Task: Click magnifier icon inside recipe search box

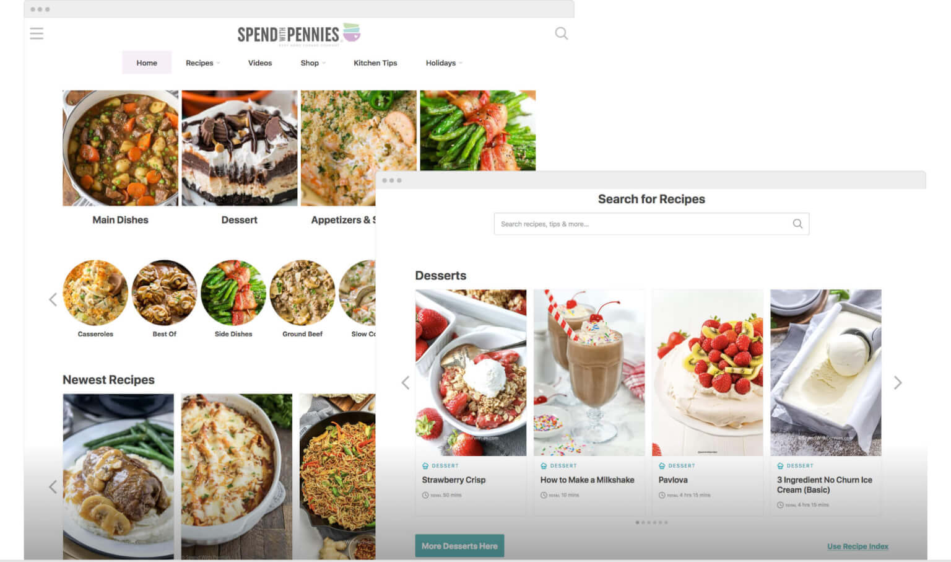Action: [x=797, y=224]
